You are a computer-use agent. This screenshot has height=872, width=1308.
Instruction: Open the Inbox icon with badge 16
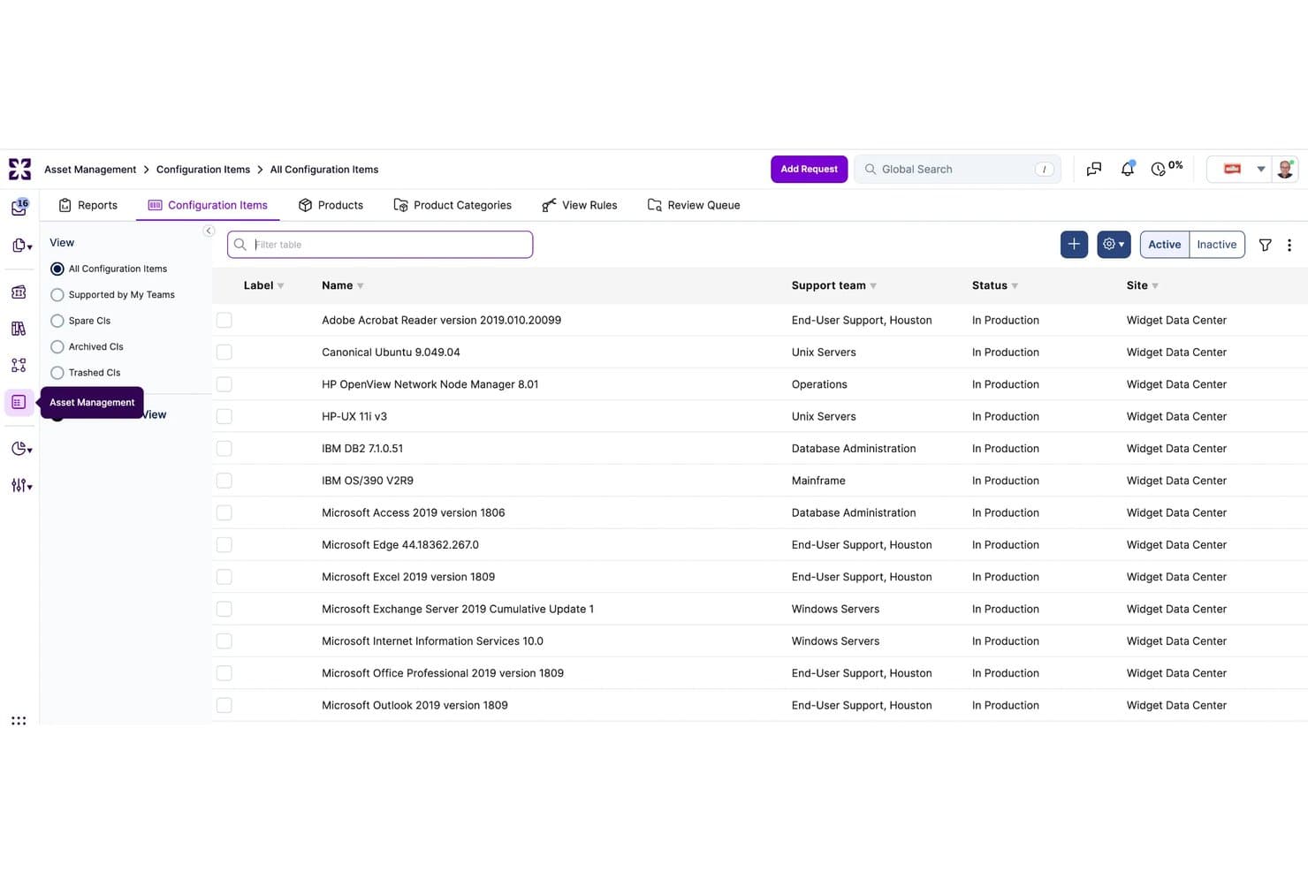(x=19, y=208)
